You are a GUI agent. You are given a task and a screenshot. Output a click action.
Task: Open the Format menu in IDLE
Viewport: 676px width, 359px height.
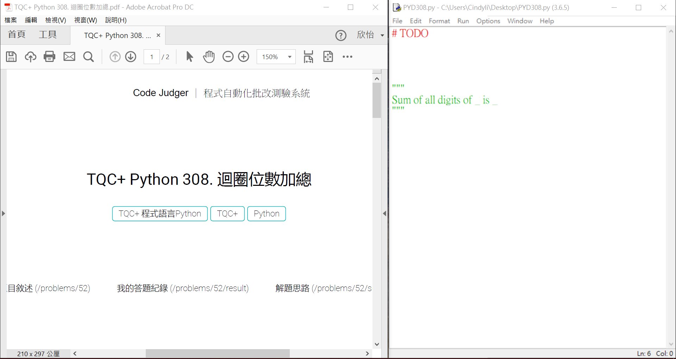[439, 21]
